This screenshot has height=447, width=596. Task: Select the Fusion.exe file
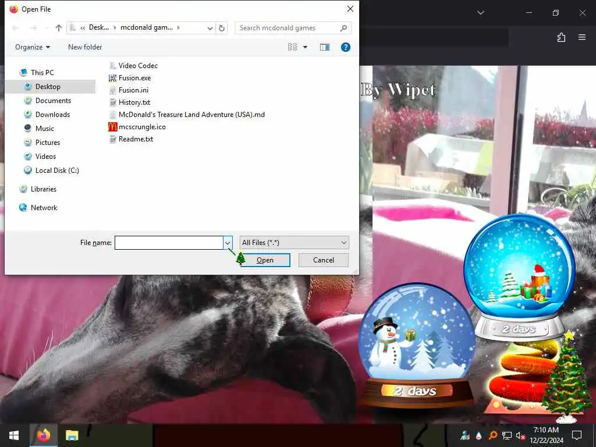click(134, 78)
